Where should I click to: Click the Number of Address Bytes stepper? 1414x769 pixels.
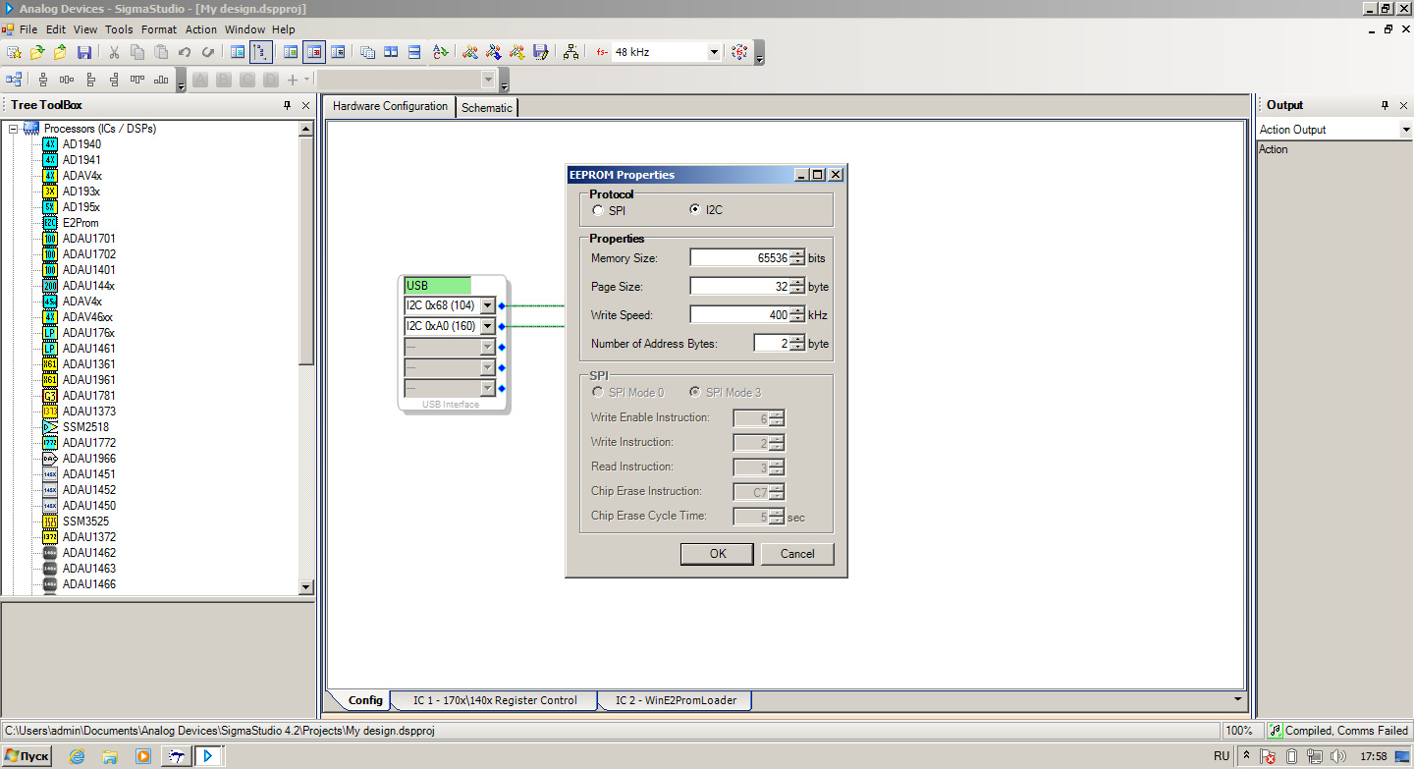tap(797, 343)
